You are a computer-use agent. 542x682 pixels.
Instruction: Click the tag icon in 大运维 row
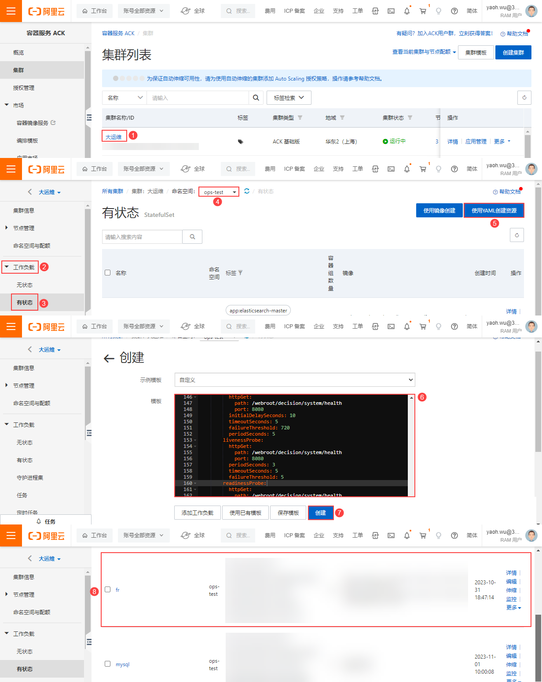[240, 142]
